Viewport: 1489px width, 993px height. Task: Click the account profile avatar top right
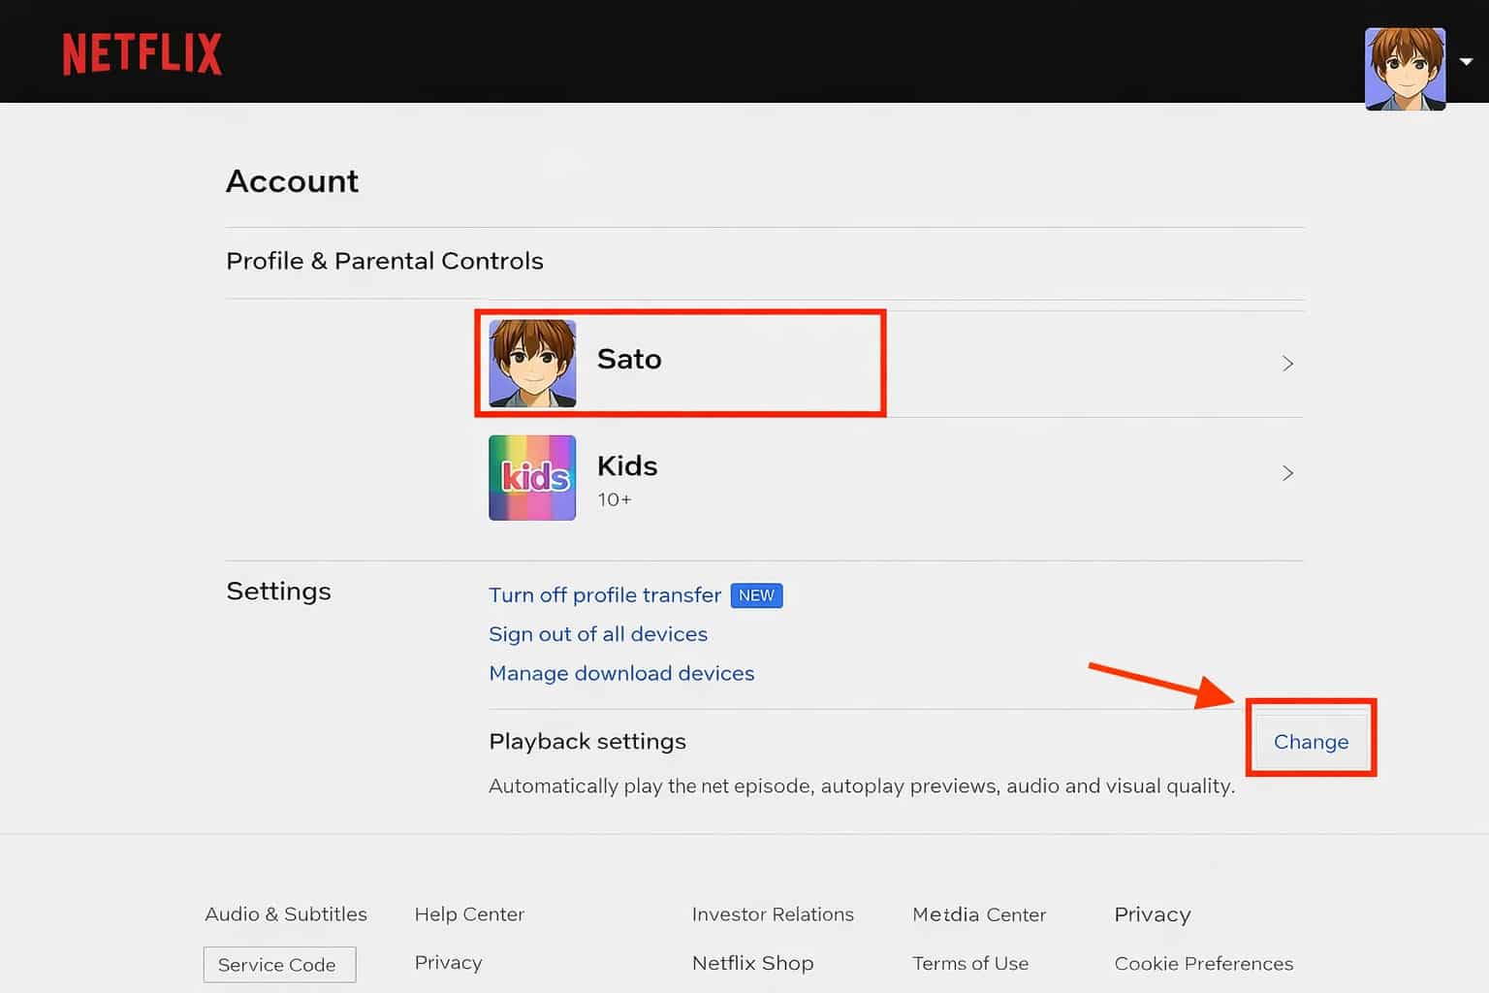point(1404,68)
